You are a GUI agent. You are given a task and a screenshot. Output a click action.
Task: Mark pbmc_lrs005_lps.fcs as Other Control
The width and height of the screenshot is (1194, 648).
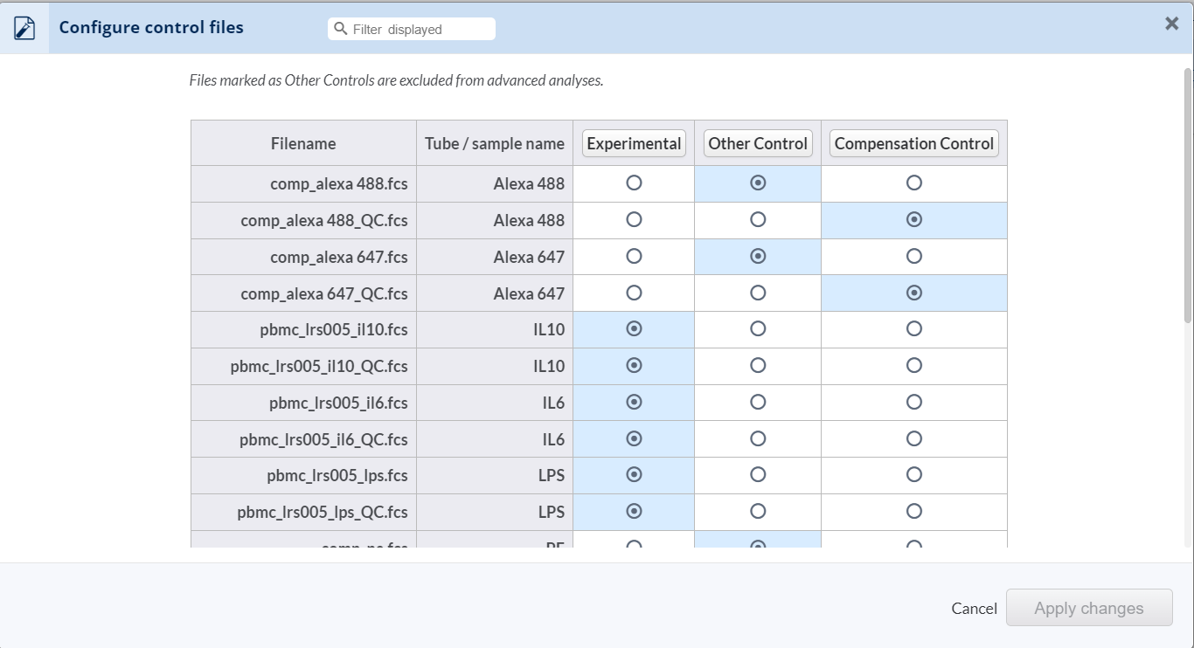point(758,475)
